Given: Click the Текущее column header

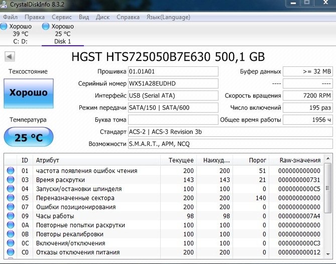Looking at the screenshot, I should 178,160.
